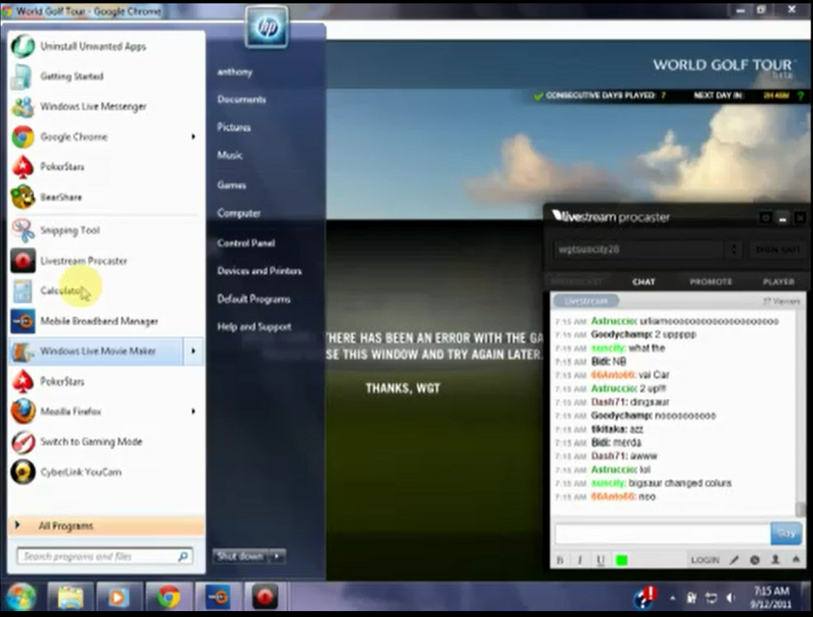Screen dimensions: 813x617
Task: Open Livestream Procaster from Start menu
Action: click(83, 261)
